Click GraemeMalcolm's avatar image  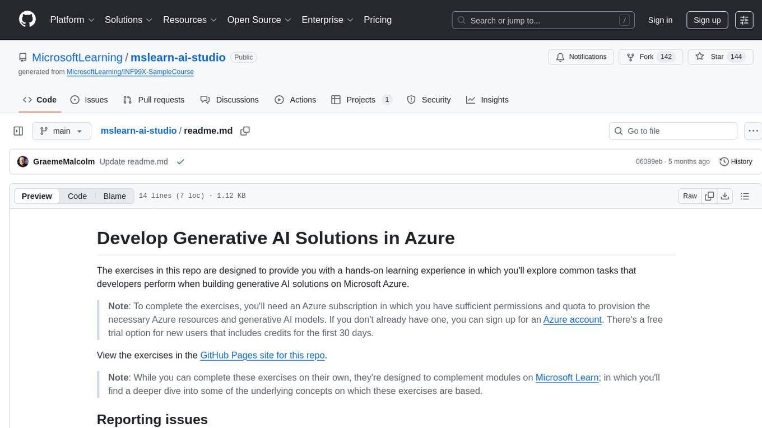[23, 161]
